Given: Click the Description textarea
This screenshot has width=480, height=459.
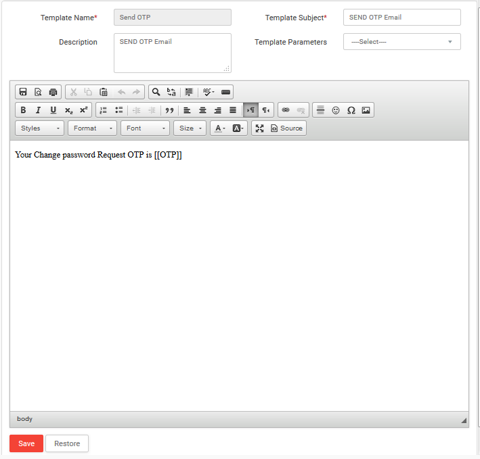Looking at the screenshot, I should (173, 53).
